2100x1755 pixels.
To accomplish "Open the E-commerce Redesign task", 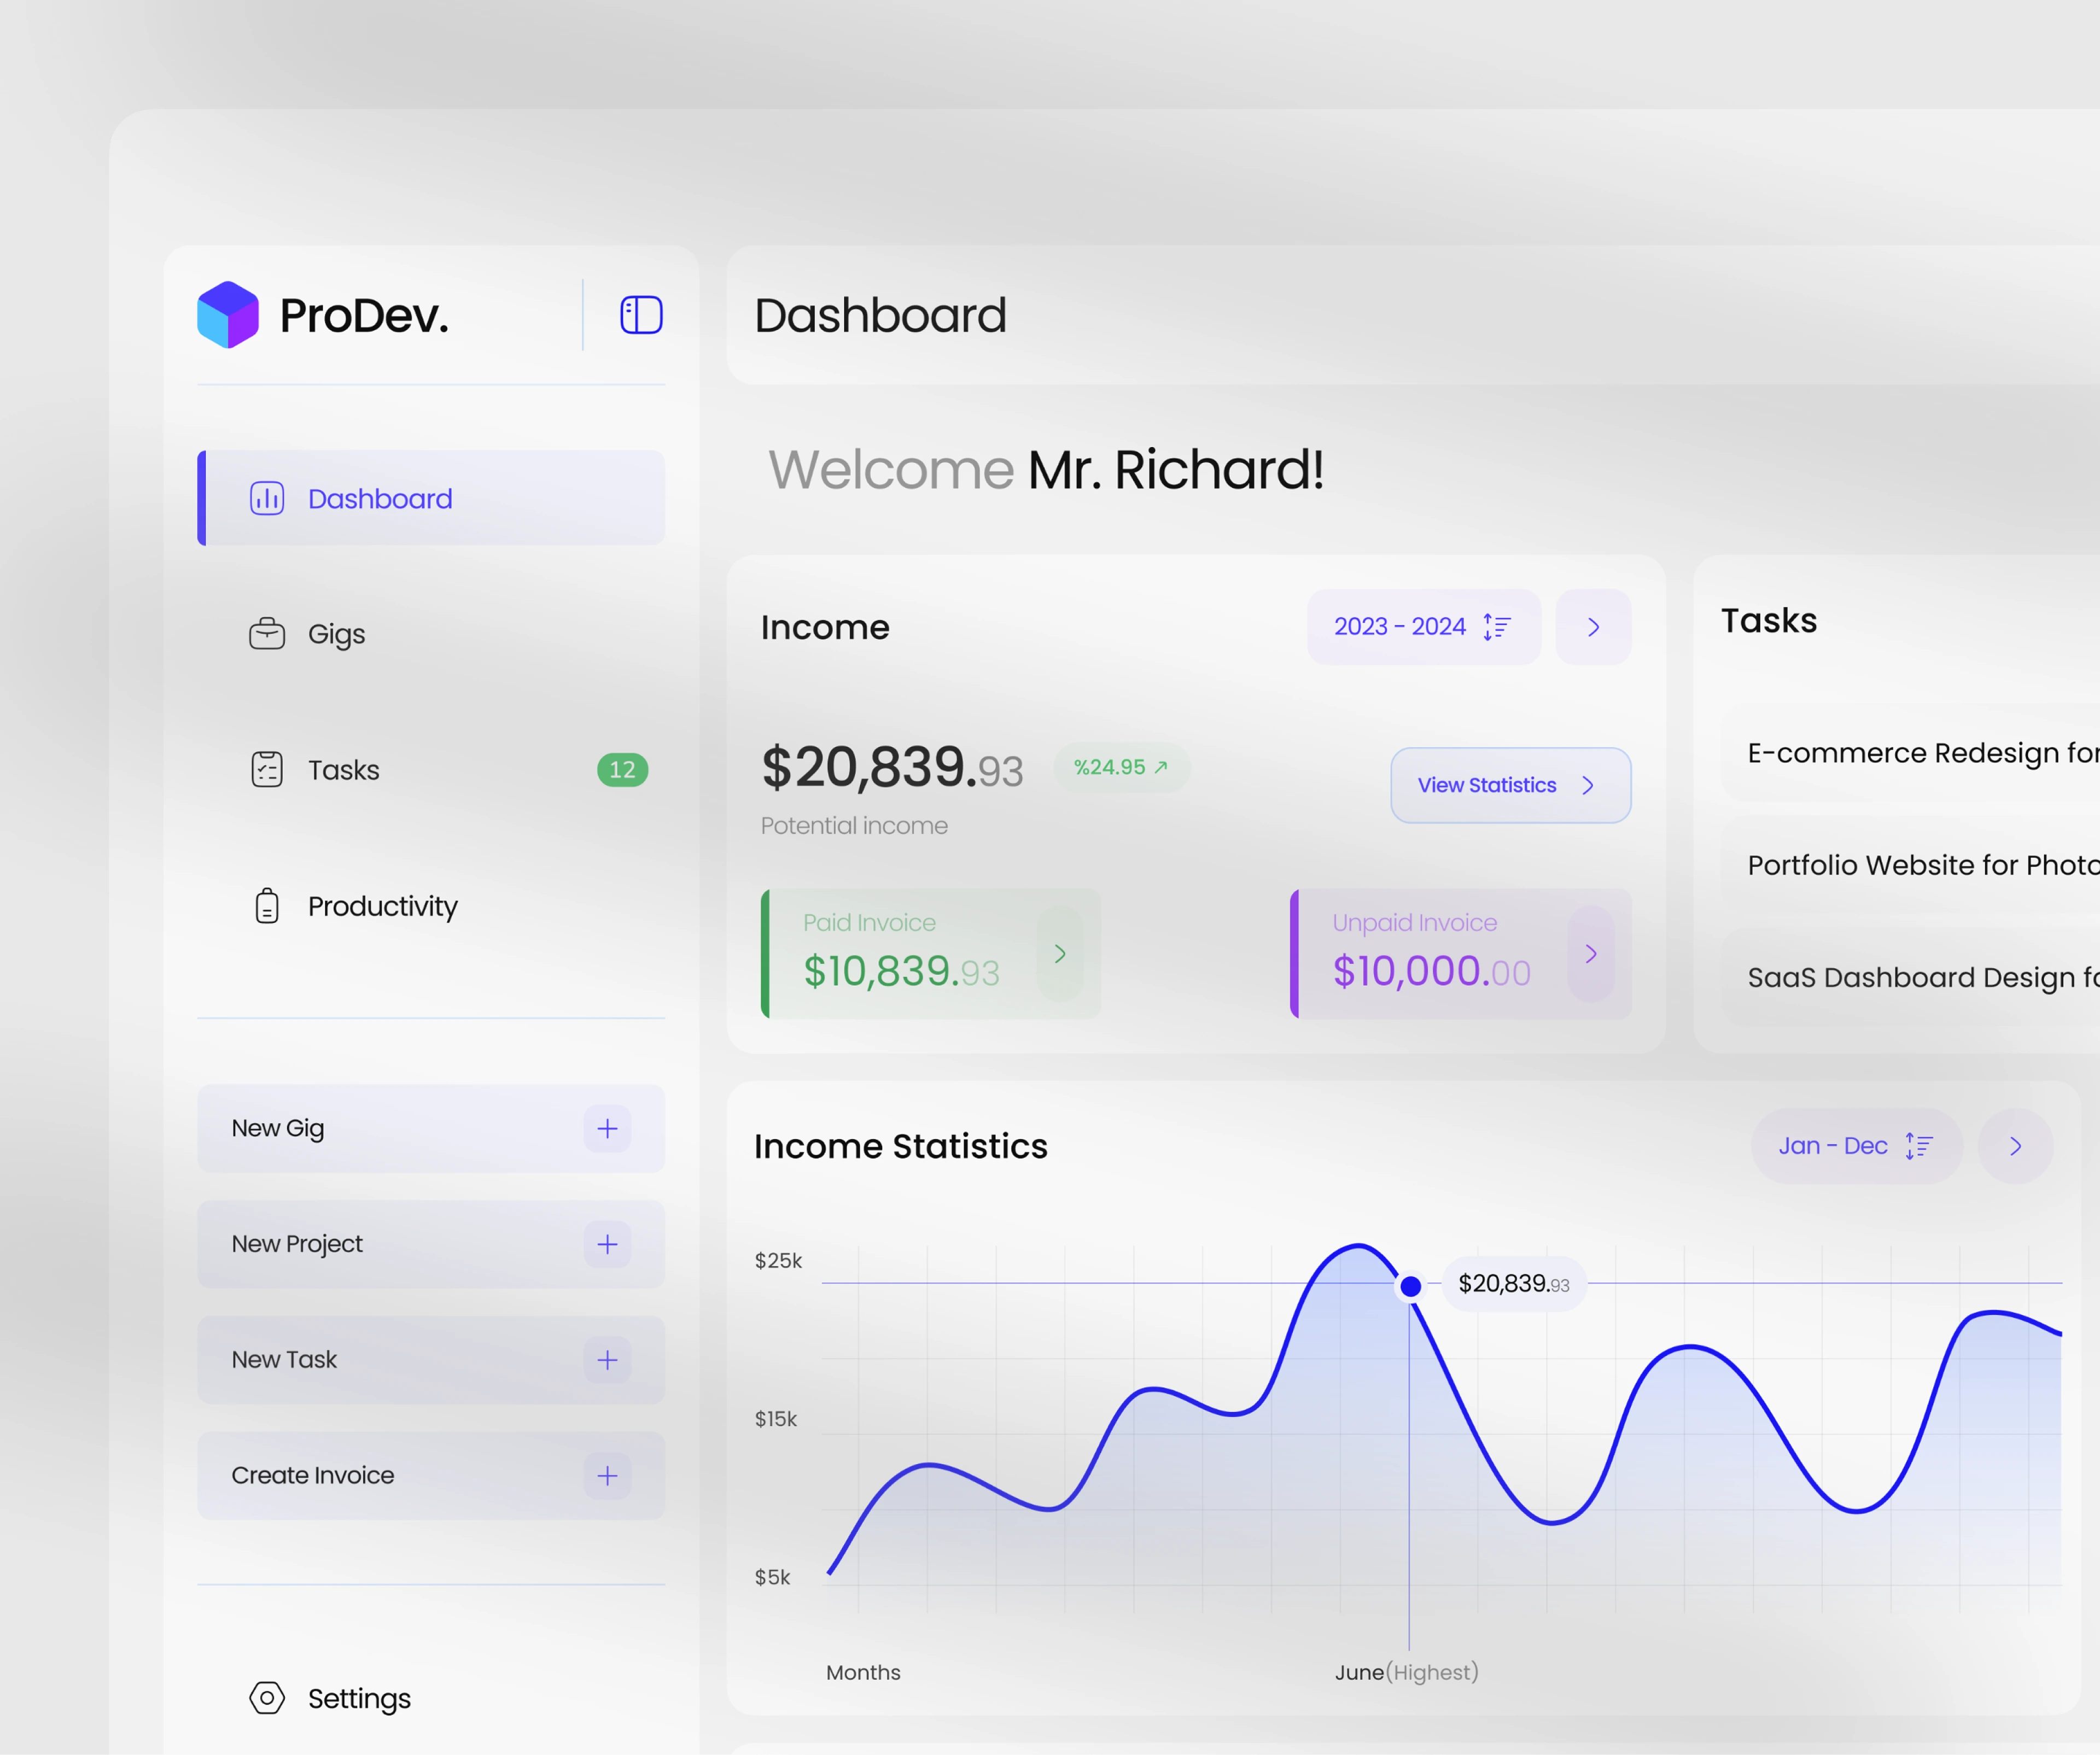I will click(x=1910, y=753).
